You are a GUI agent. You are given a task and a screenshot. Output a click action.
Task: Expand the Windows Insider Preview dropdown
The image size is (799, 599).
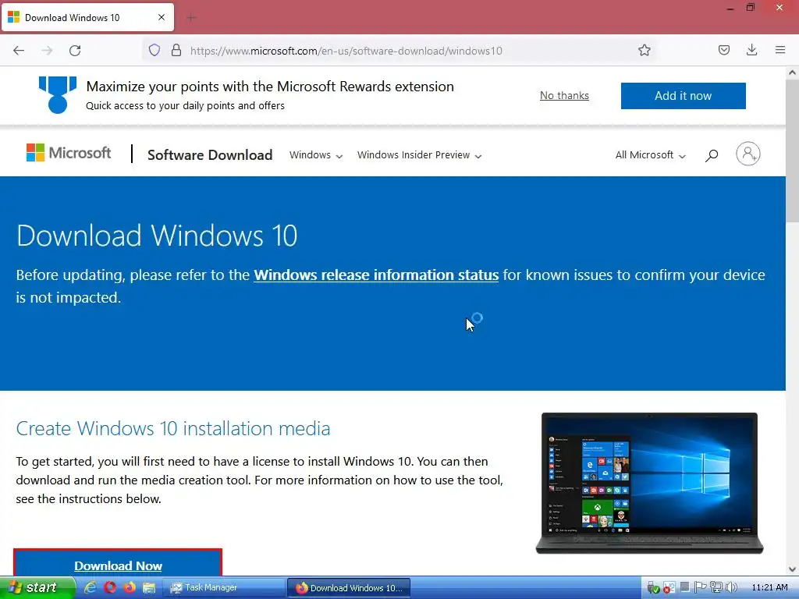(x=419, y=155)
